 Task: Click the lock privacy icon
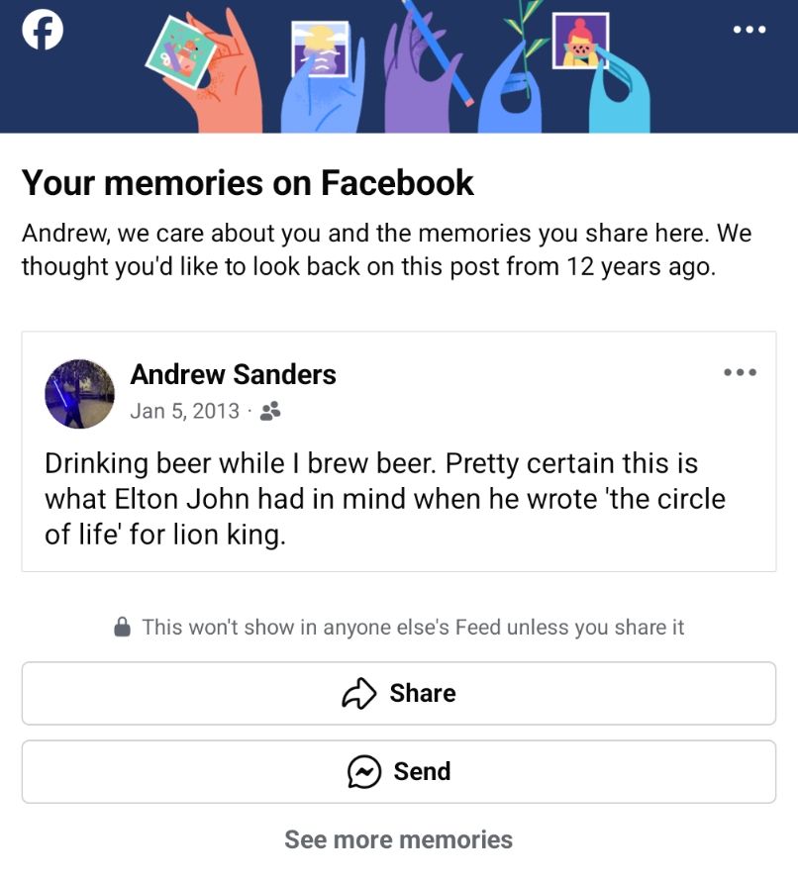pyautogui.click(x=122, y=627)
